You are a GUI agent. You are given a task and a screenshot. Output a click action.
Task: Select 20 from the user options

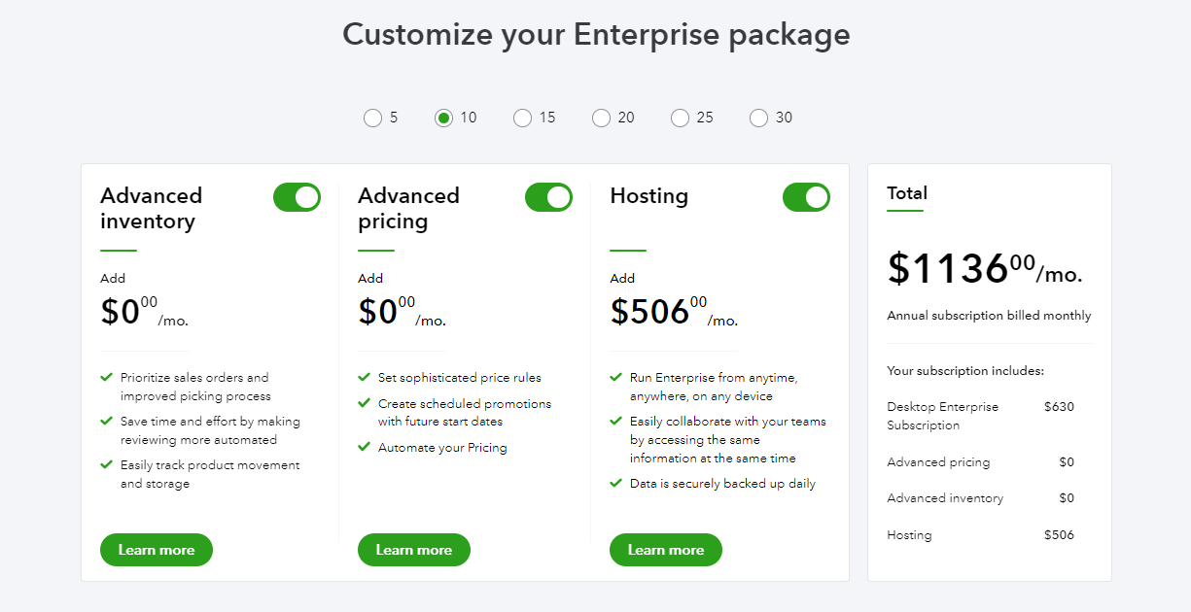click(x=601, y=118)
